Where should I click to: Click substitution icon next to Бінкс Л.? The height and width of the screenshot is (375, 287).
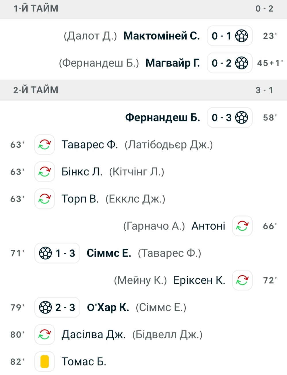click(x=45, y=172)
